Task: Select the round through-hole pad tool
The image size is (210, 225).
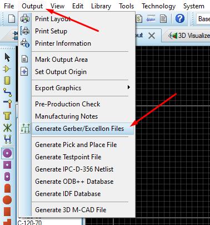Action: tap(7, 153)
